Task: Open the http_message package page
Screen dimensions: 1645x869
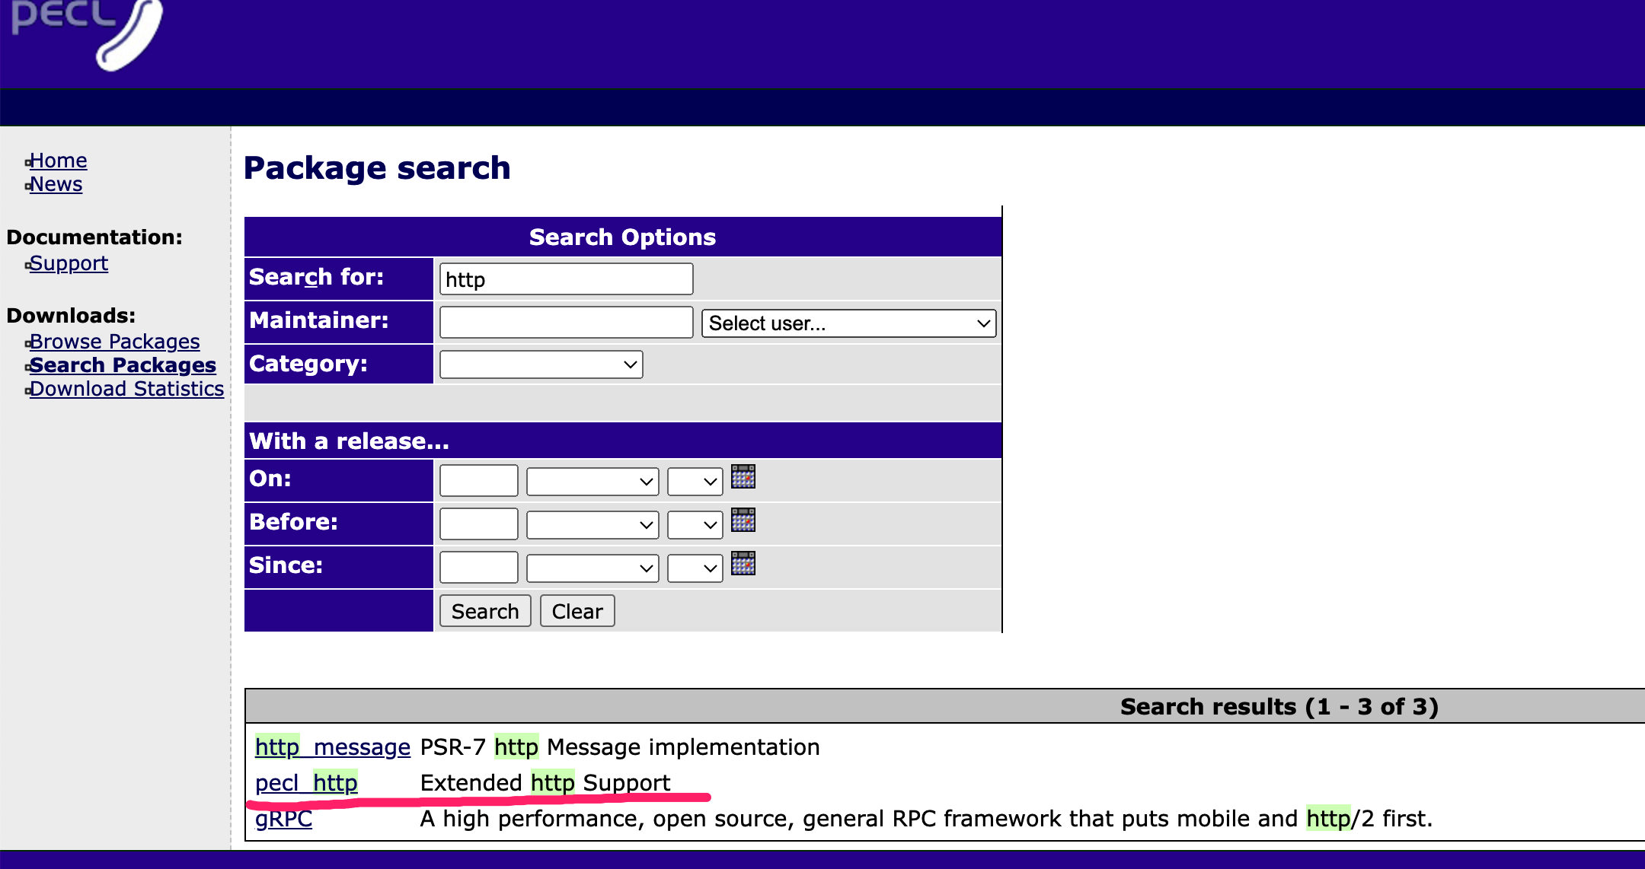Action: click(333, 746)
